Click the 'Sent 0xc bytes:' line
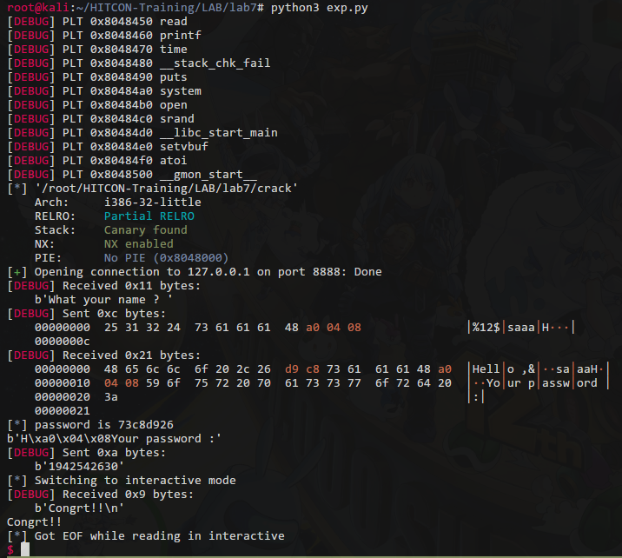This screenshot has width=622, height=558. (x=87, y=314)
